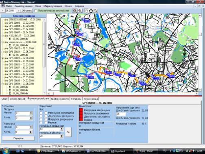Open the Маршрутизация menu
This screenshot has width=205, height=154.
click(x=52, y=6)
